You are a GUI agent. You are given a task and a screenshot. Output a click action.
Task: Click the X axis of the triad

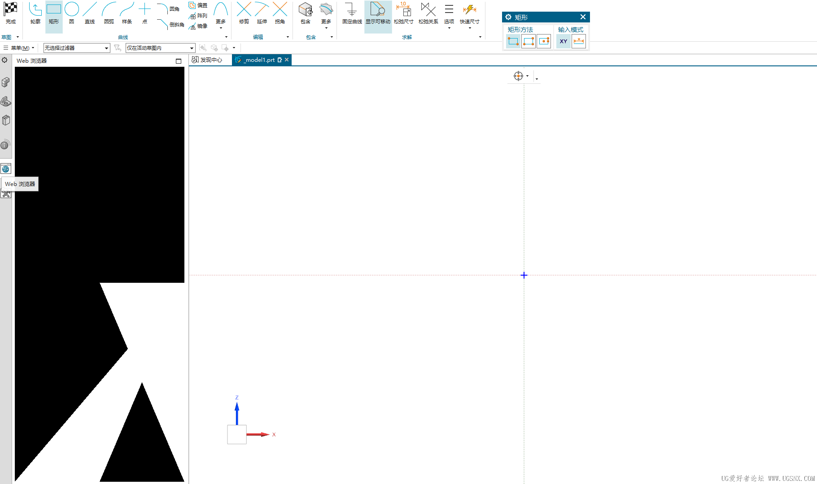pos(258,434)
